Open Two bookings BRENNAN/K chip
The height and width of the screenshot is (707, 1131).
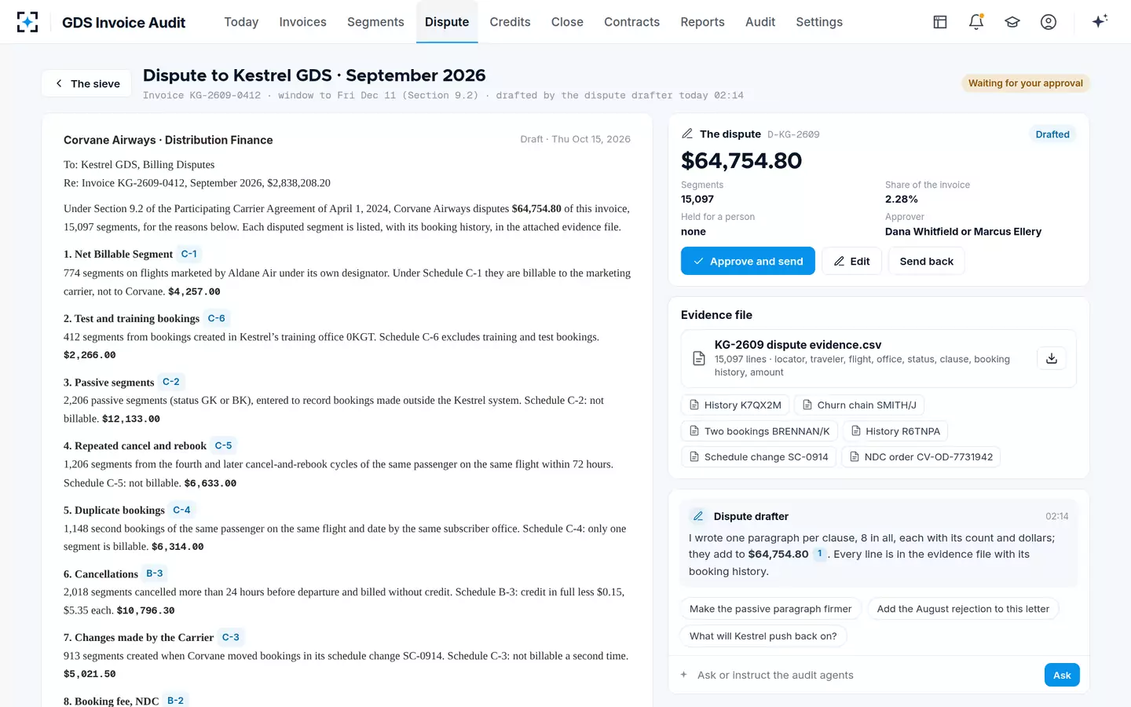pos(759,431)
